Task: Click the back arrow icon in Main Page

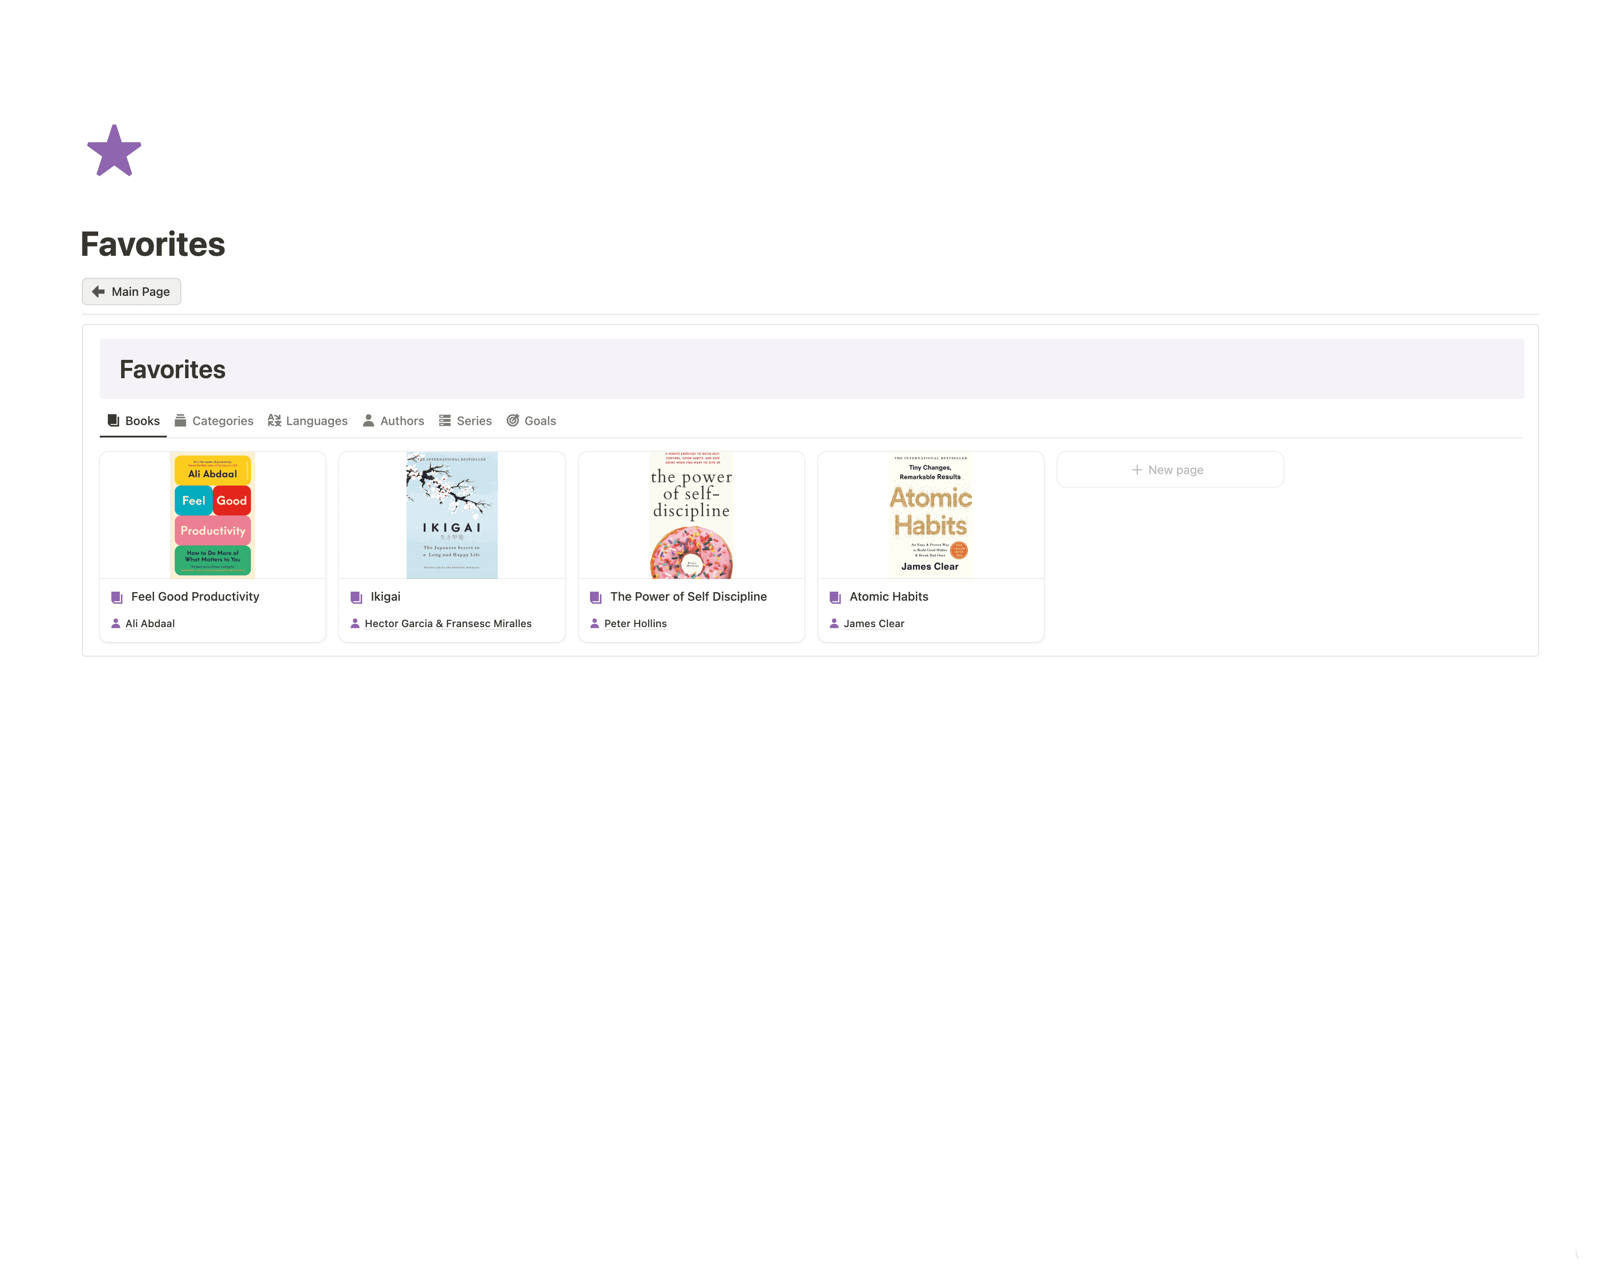Action: click(98, 291)
